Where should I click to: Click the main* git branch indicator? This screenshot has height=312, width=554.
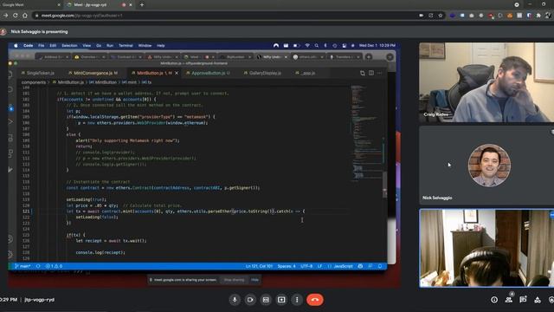pos(23,266)
